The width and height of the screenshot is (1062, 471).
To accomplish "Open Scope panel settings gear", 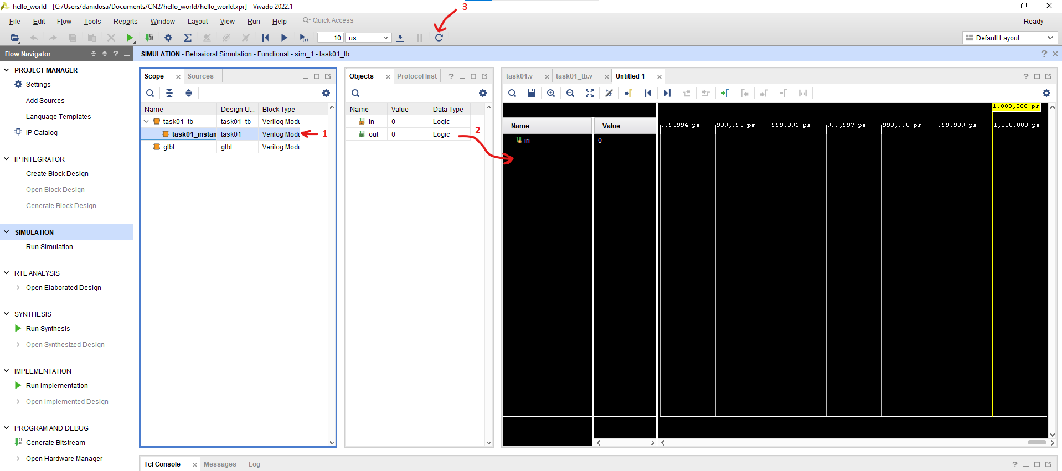I will pyautogui.click(x=326, y=93).
